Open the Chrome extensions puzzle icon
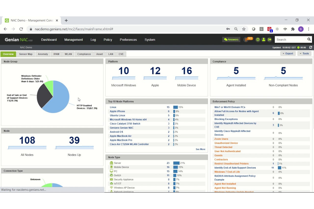This screenshot has width=314, height=209. coord(293,29)
